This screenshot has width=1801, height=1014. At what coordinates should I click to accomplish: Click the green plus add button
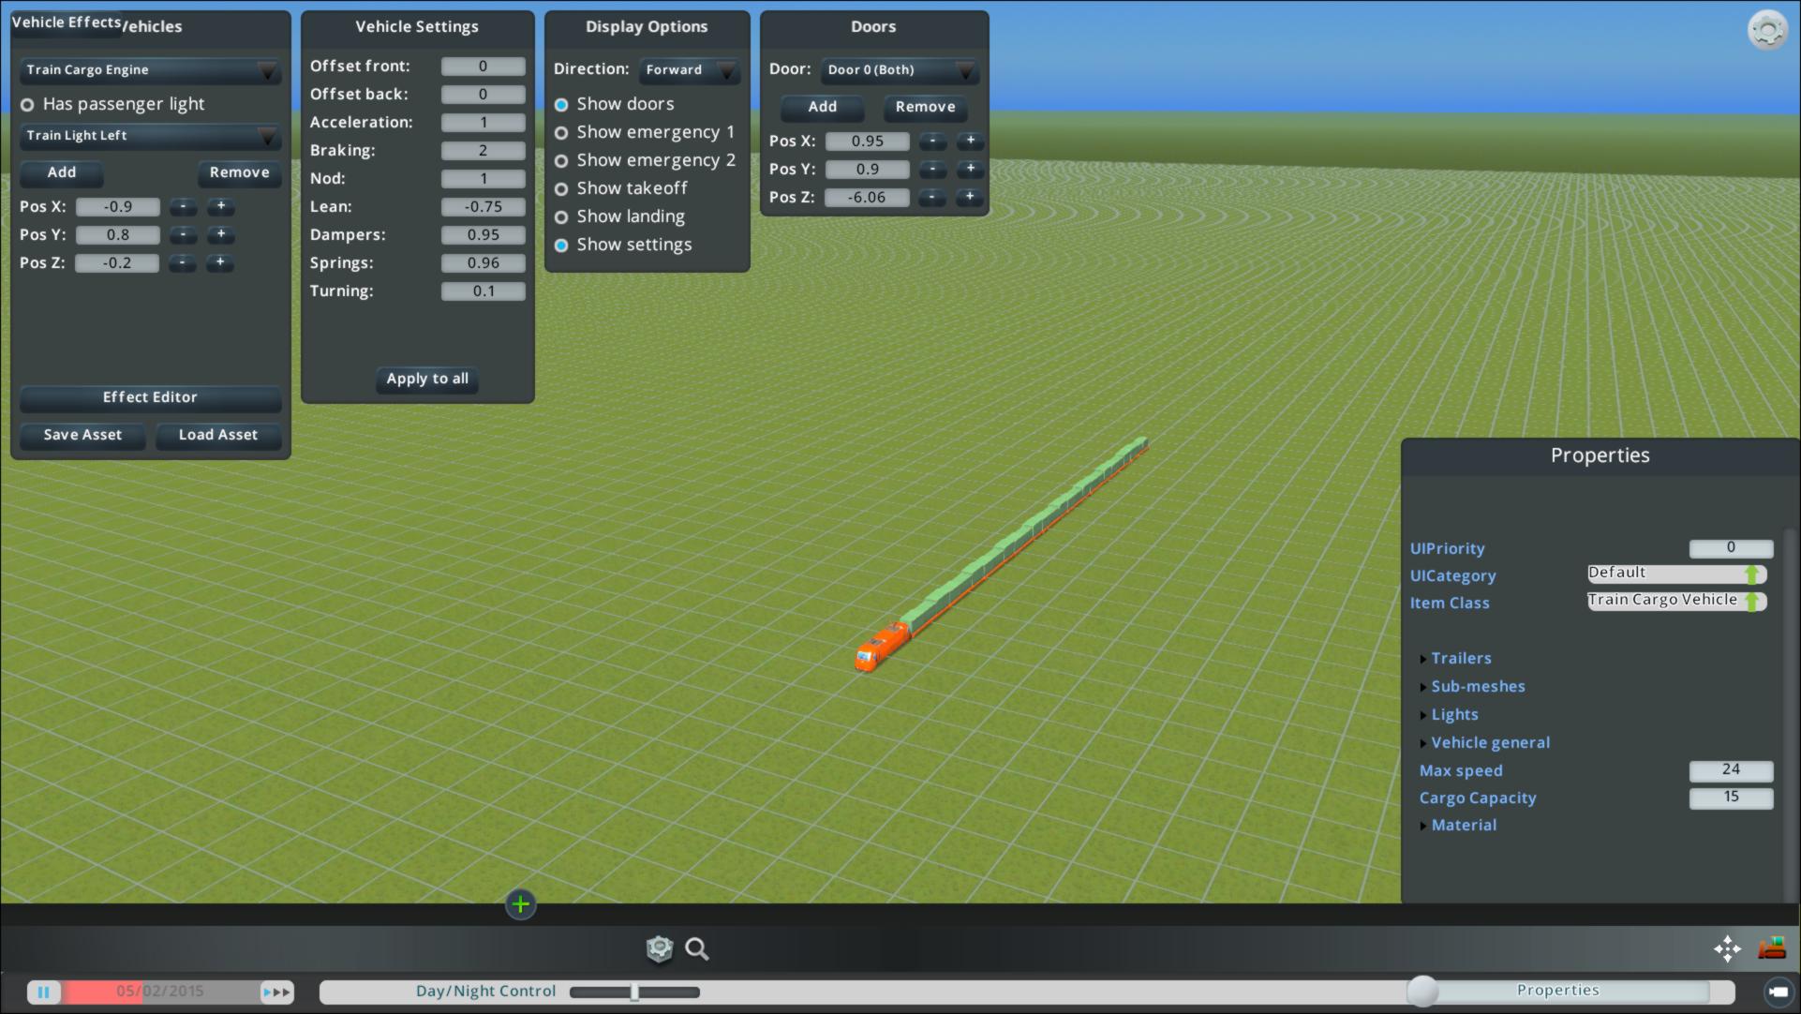[x=521, y=904]
